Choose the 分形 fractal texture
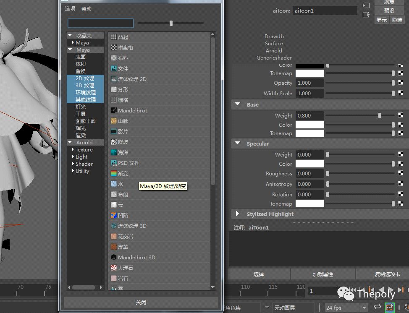 [x=160, y=89]
